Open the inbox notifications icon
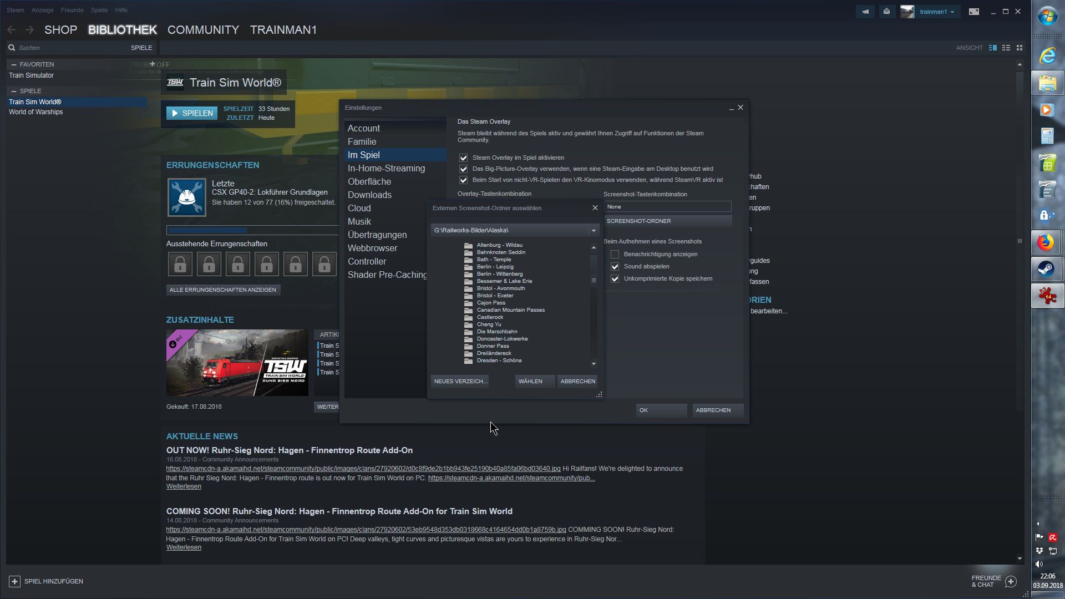1065x599 pixels. pyautogui.click(x=886, y=12)
